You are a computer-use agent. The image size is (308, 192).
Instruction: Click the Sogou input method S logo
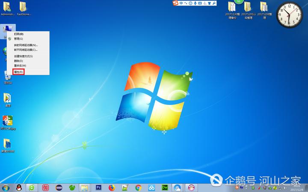[175, 3]
